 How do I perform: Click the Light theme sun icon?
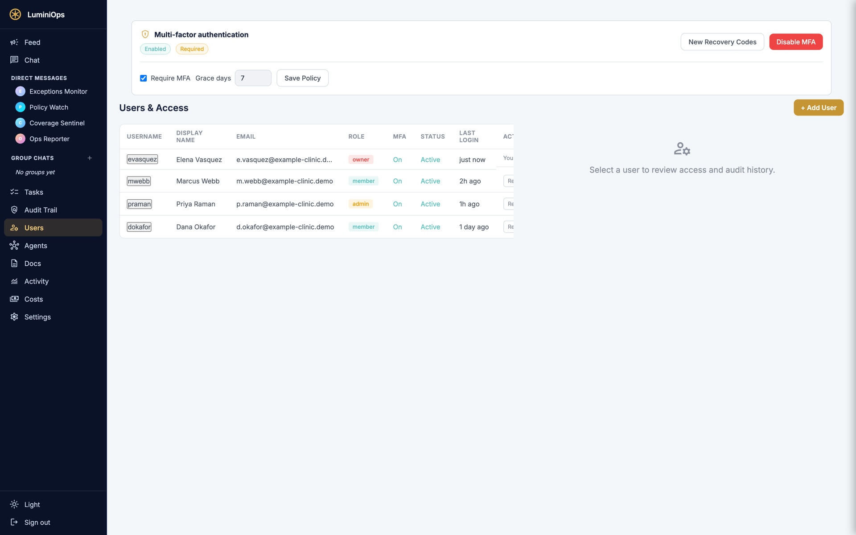(14, 504)
